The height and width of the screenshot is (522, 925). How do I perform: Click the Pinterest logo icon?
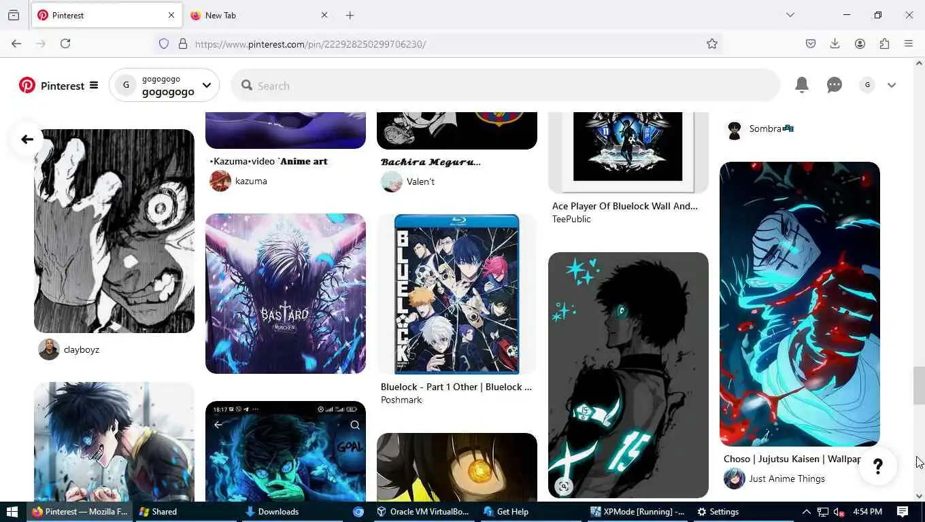[27, 86]
